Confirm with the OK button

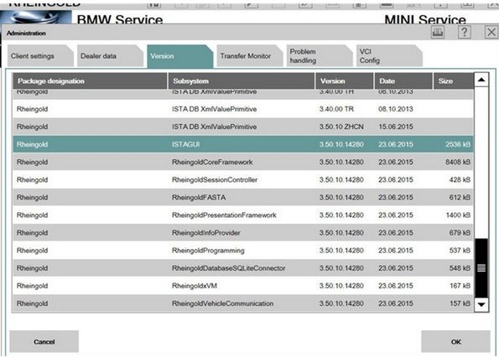(x=455, y=342)
